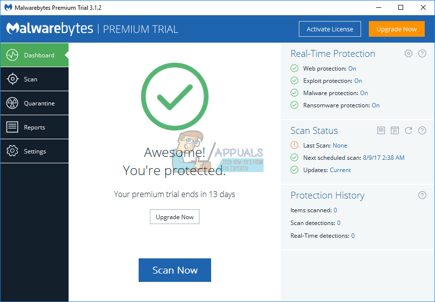Click the refresh updates icon in Scan Status
Viewport: 435px width, 302px height.
click(409, 130)
